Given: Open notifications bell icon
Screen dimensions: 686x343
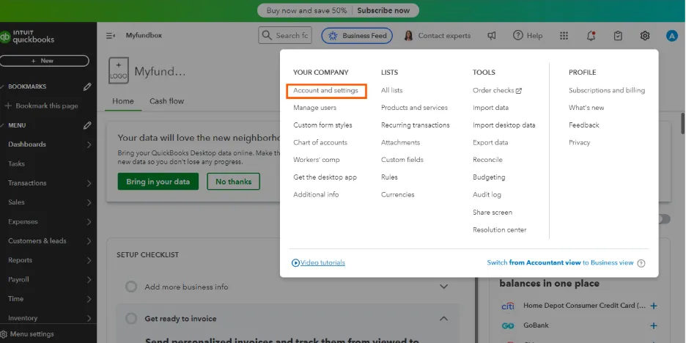Looking at the screenshot, I should (591, 36).
